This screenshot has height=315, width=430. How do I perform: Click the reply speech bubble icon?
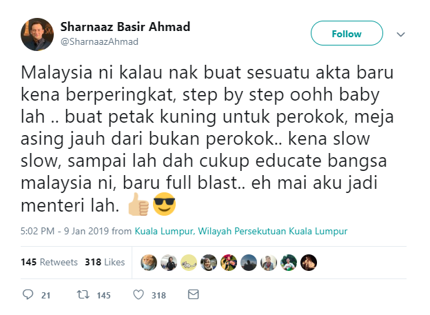point(28,294)
